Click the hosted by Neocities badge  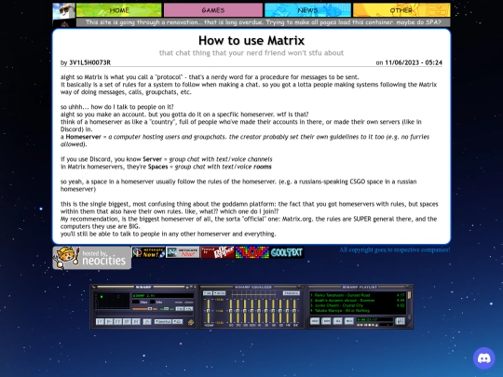pyautogui.click(x=91, y=258)
